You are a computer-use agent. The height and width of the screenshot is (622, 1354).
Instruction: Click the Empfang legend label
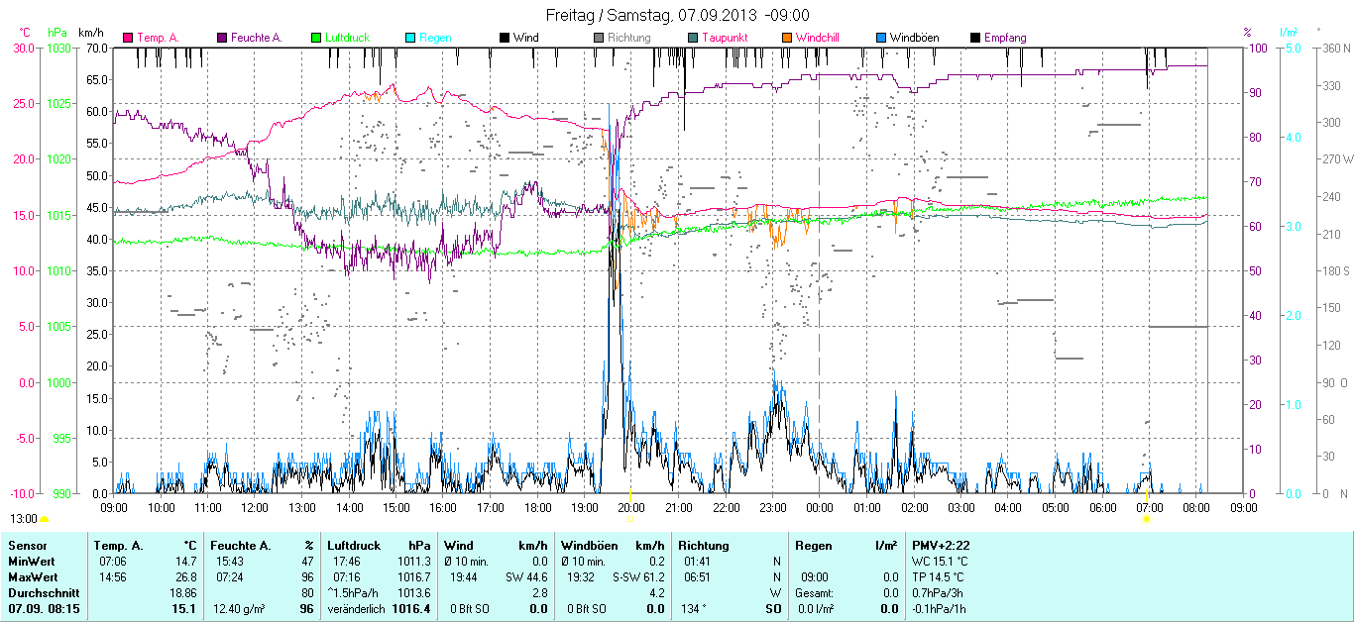pyautogui.click(x=1005, y=38)
